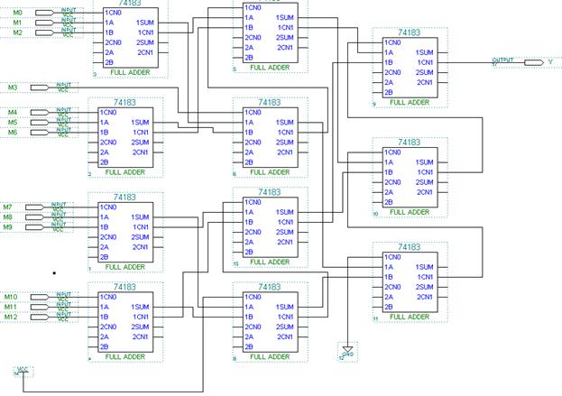Select the M3 input pin symbol

(40, 87)
